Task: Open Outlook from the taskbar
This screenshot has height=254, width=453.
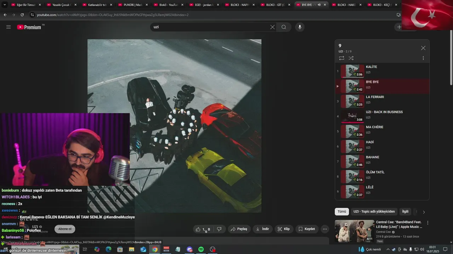Action: click(x=143, y=249)
